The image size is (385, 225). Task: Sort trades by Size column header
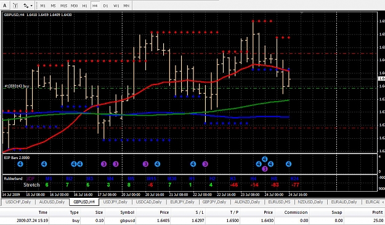coord(99,213)
